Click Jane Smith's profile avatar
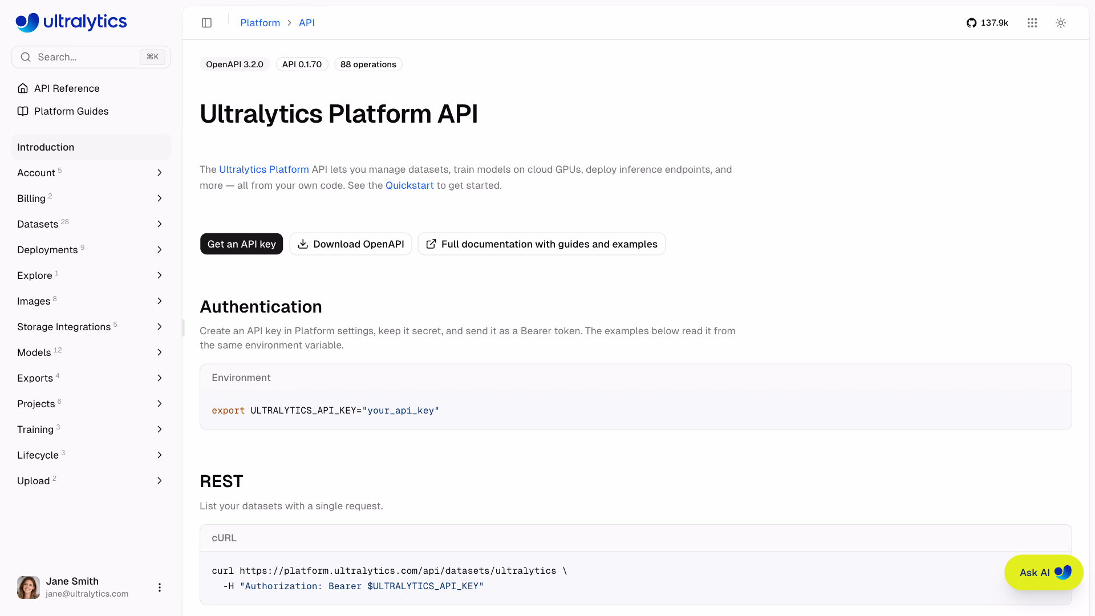Image resolution: width=1095 pixels, height=616 pixels. click(29, 587)
